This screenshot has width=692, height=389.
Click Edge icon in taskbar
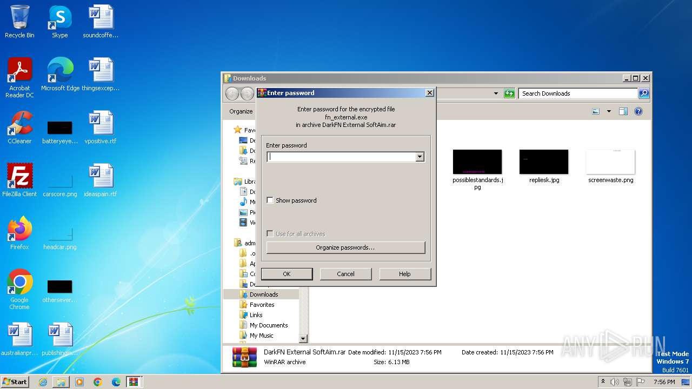[116, 382]
